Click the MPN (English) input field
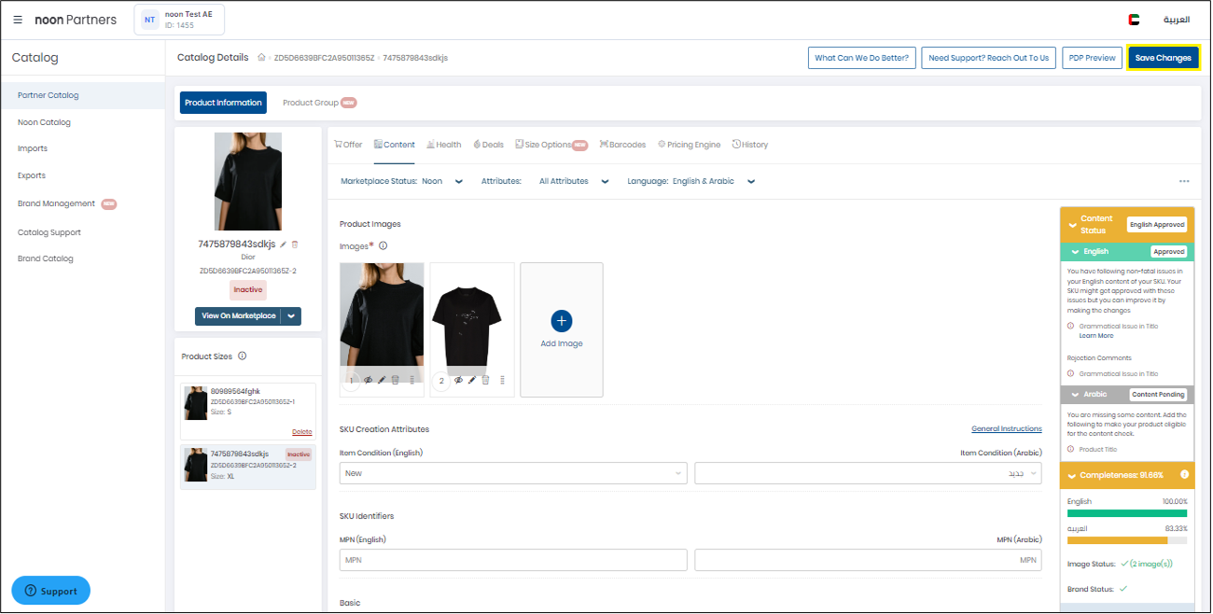 (513, 560)
